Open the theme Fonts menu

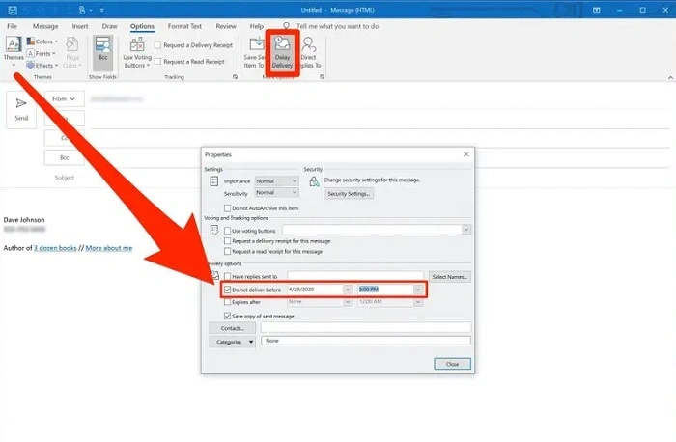[42, 53]
